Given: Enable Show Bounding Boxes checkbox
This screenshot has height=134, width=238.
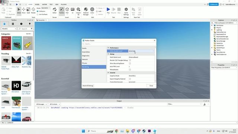Looking at the screenshot, I should pyautogui.click(x=130, y=63).
